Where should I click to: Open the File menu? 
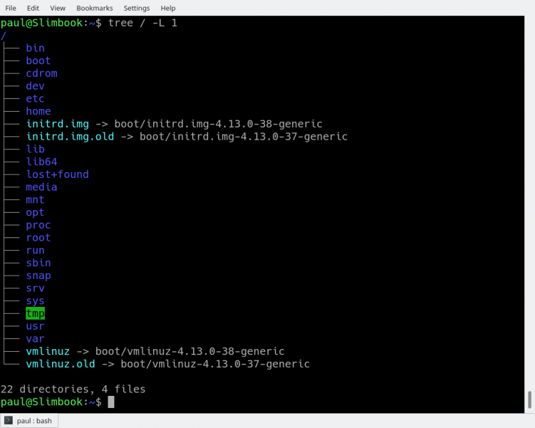[x=11, y=8]
